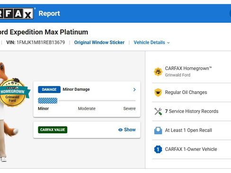
Task: Click the Minor Damage heading text
Action: point(76,89)
